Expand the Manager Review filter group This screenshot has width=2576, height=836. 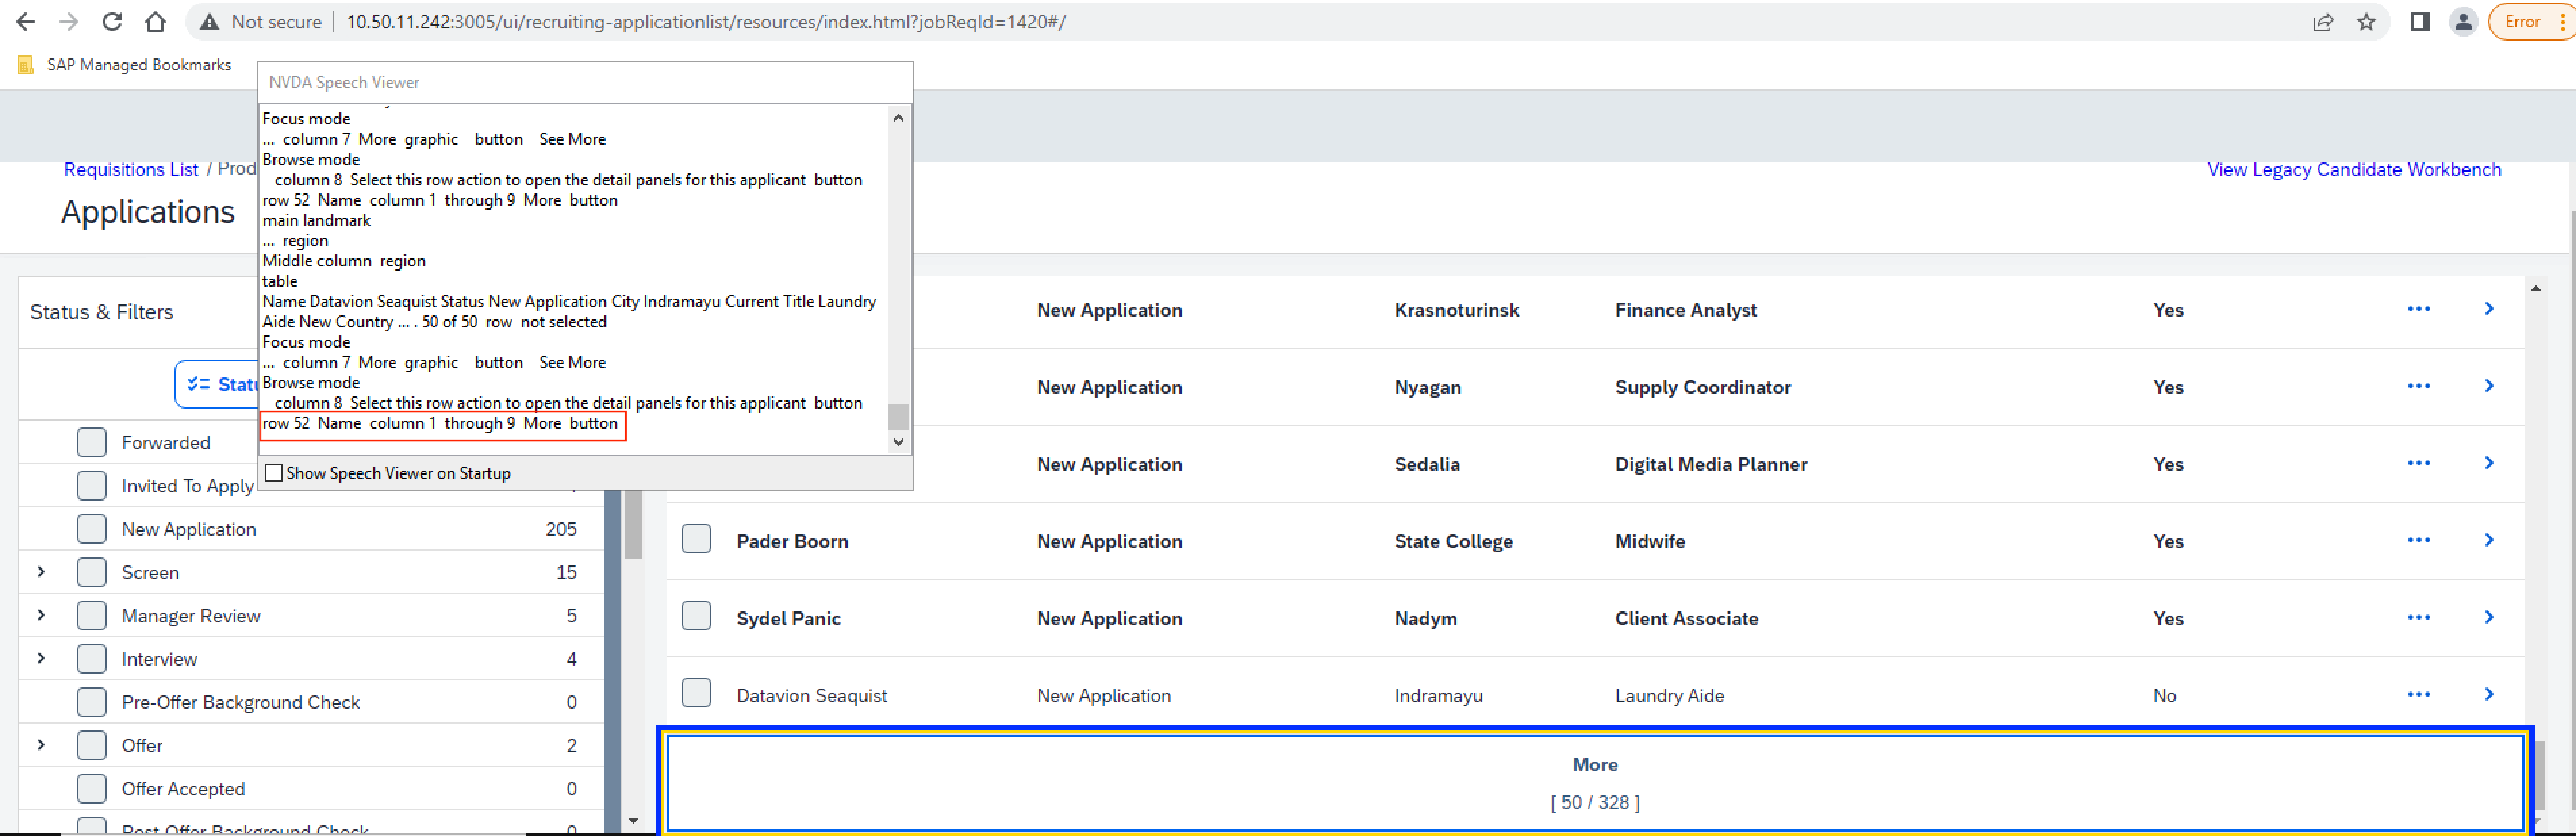[41, 614]
